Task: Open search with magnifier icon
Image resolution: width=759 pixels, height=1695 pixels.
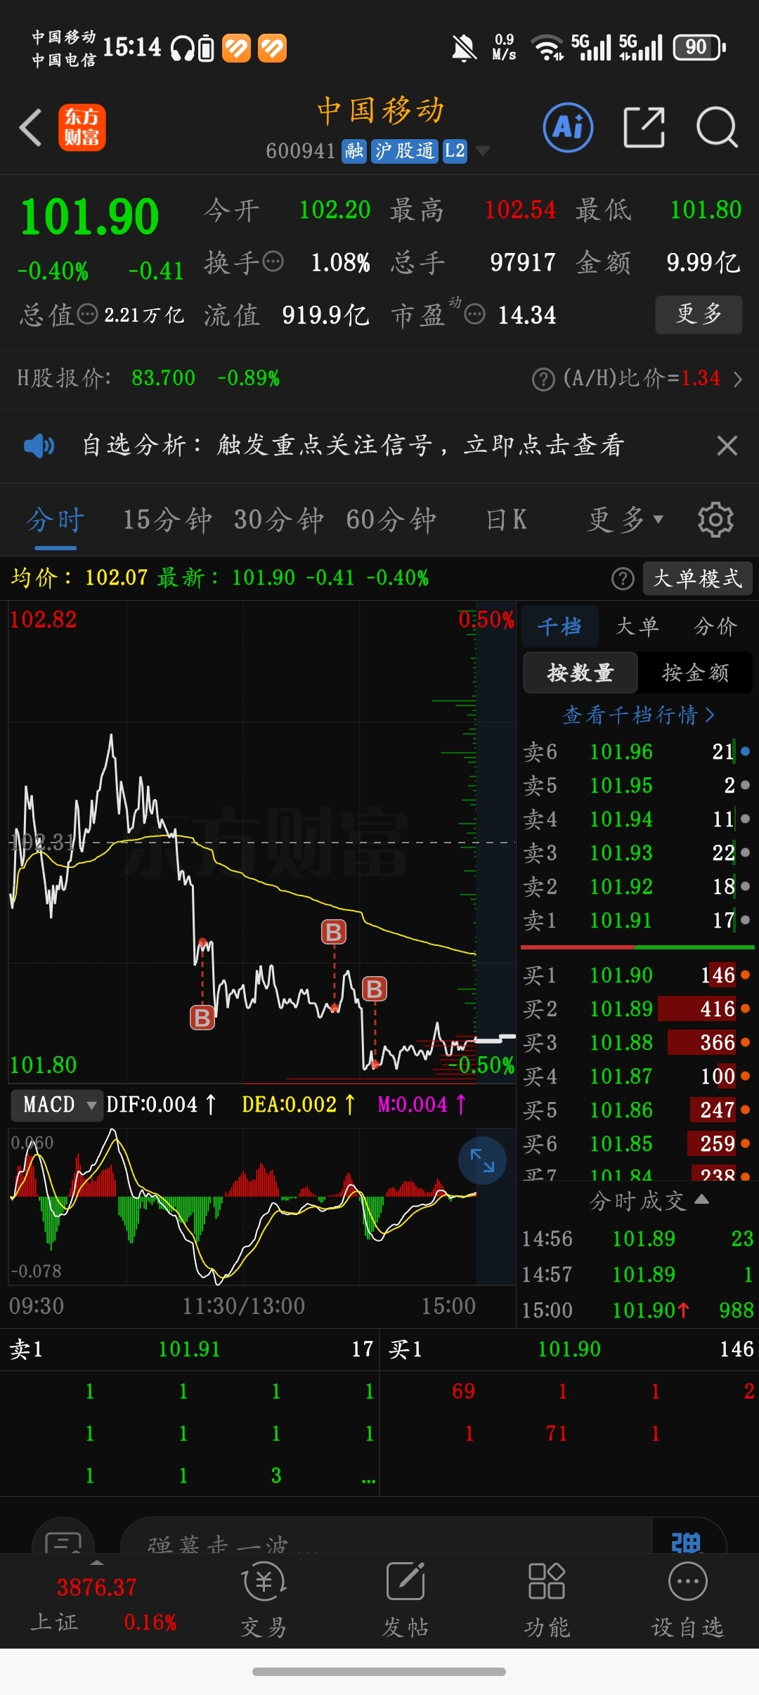Action: pos(717,128)
